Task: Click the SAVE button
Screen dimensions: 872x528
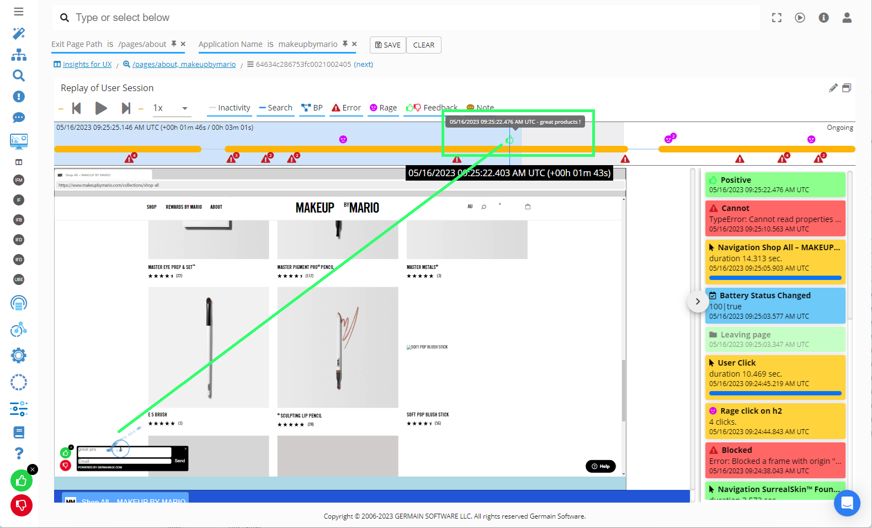Action: click(x=388, y=45)
